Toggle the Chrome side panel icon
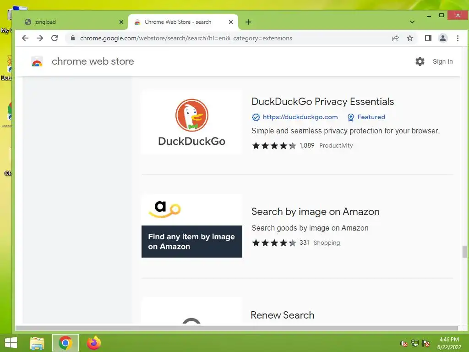Image resolution: width=469 pixels, height=352 pixels. [428, 38]
